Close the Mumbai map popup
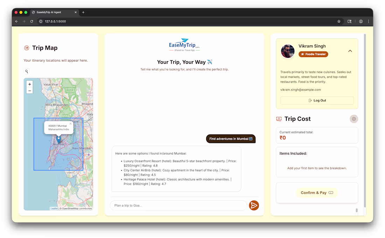 [x=70, y=124]
